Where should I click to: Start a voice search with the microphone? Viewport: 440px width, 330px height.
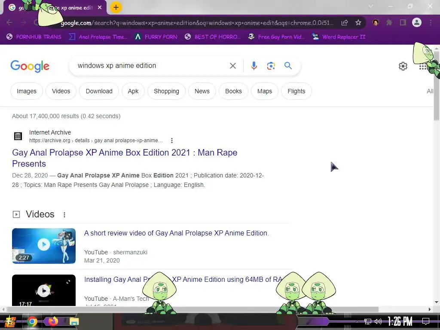tap(254, 66)
